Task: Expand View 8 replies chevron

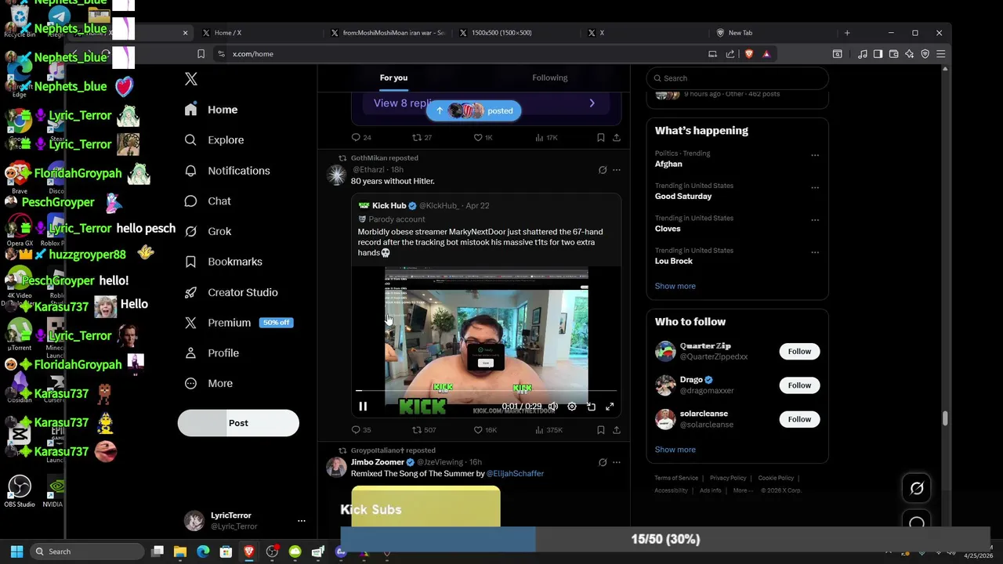Action: (x=592, y=103)
